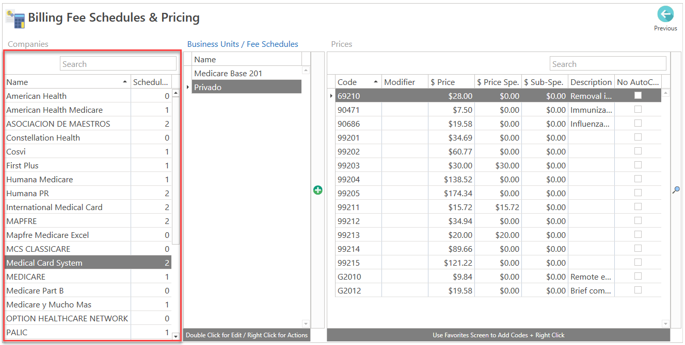
Task: Click the companies list scrollbar thumb
Action: [176, 170]
